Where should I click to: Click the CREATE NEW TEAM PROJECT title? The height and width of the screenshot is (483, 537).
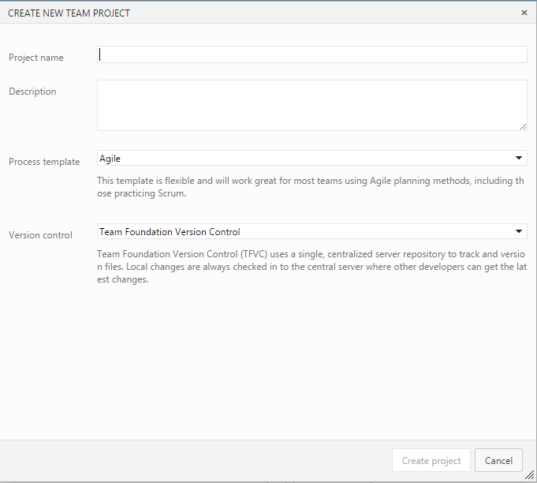click(69, 13)
